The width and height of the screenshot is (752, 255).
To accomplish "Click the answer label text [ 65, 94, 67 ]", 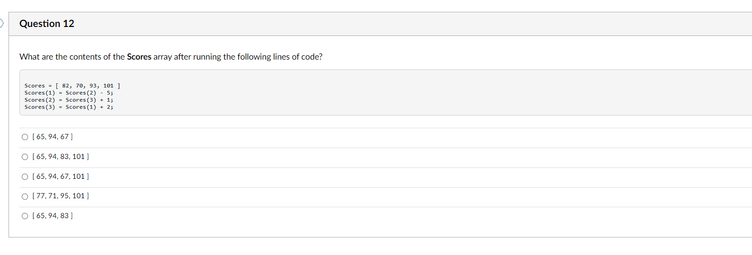I will pos(52,137).
